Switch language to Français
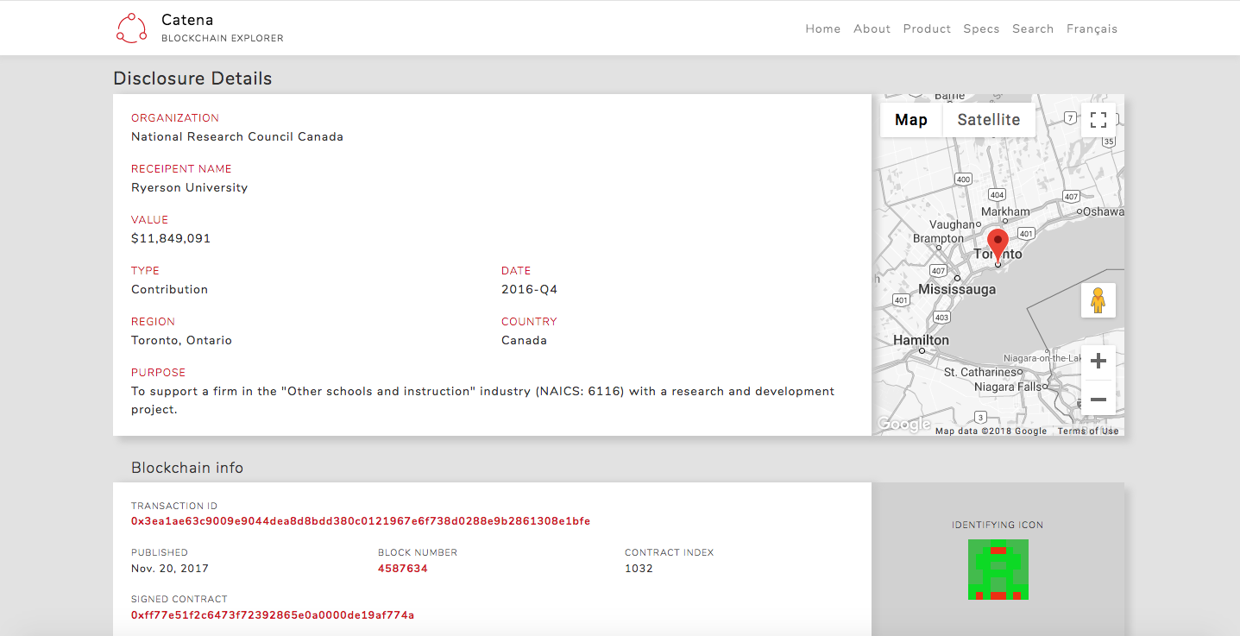 tap(1092, 28)
